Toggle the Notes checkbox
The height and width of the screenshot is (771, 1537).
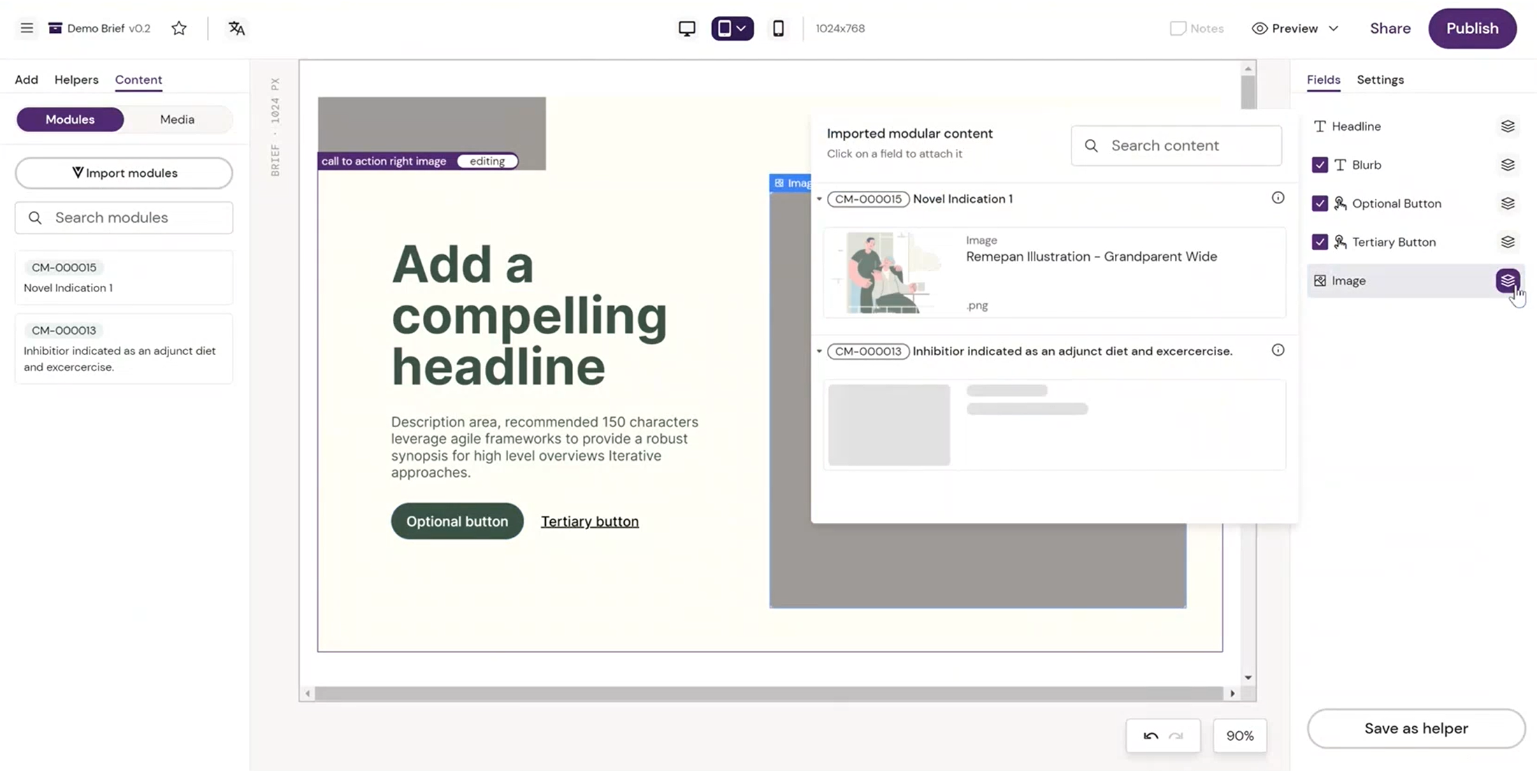coord(1178,29)
